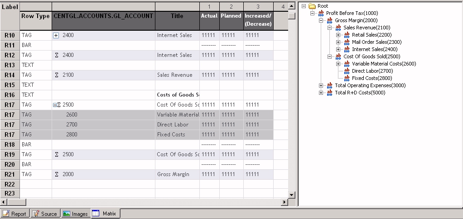Click the sigma icon in row R19
This screenshot has width=463, height=219.
click(x=57, y=154)
